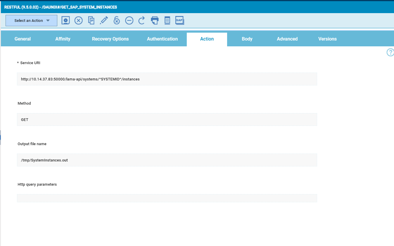Click the SAP icon in toolbar

pyautogui.click(x=179, y=20)
